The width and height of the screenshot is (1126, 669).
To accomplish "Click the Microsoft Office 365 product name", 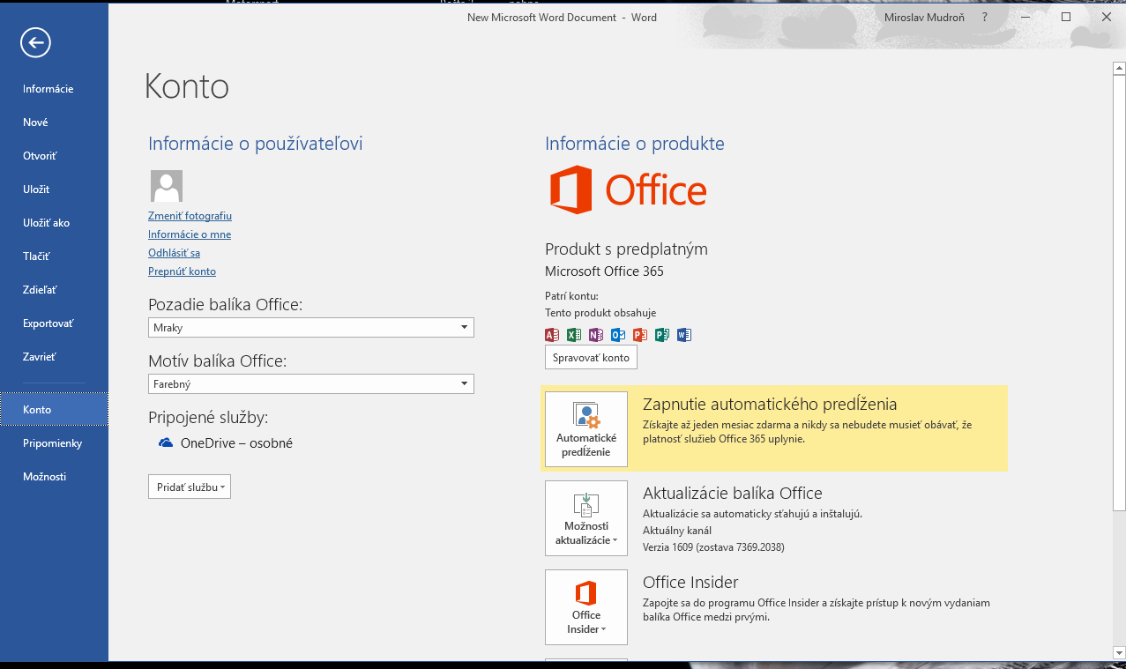I will (604, 271).
